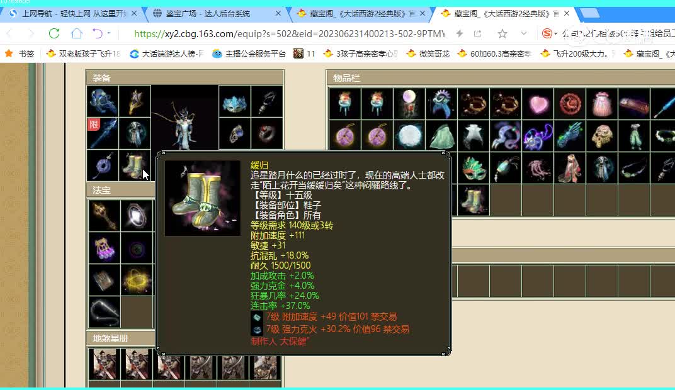
Task: Select the boots equipment slot in 装备
Action: (x=135, y=165)
